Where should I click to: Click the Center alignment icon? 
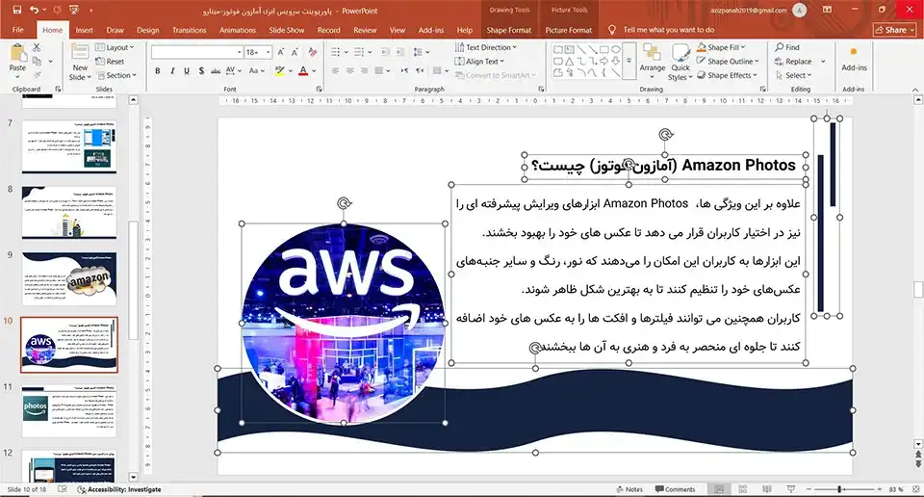pos(350,70)
